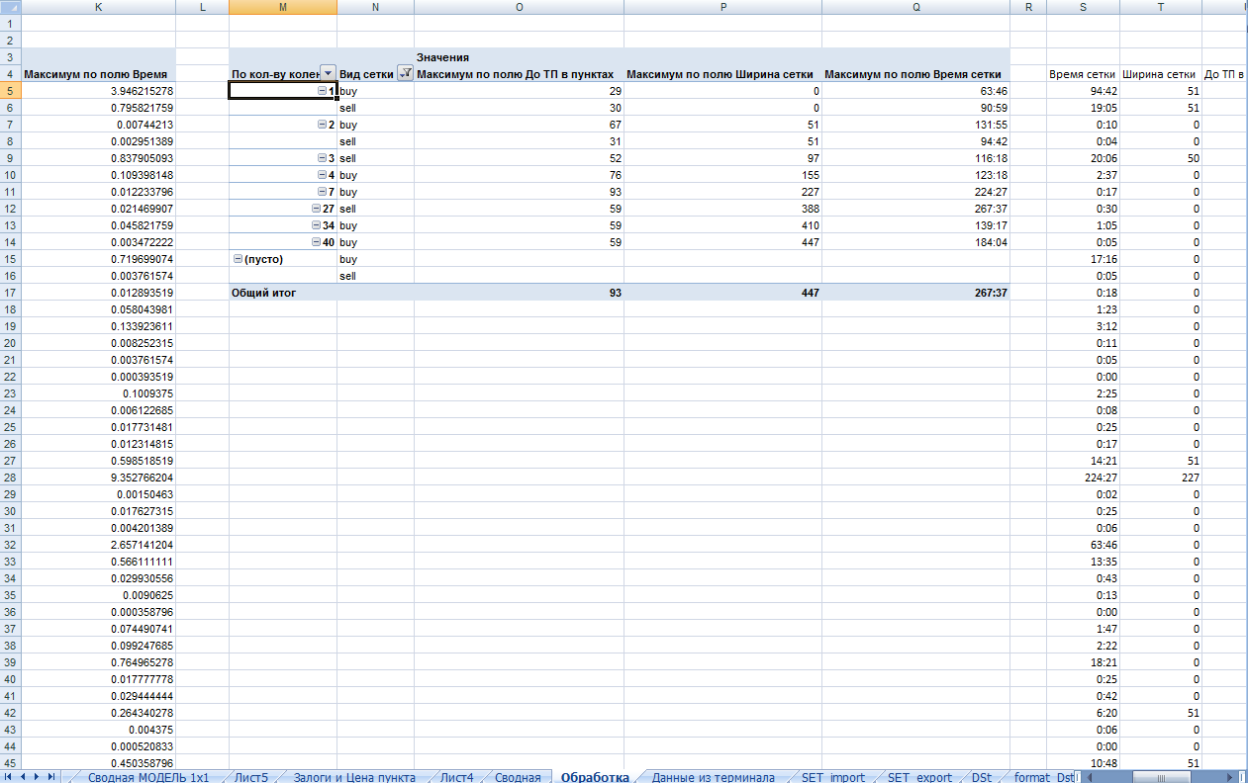Open the Лист5 sheet tab

click(x=250, y=777)
